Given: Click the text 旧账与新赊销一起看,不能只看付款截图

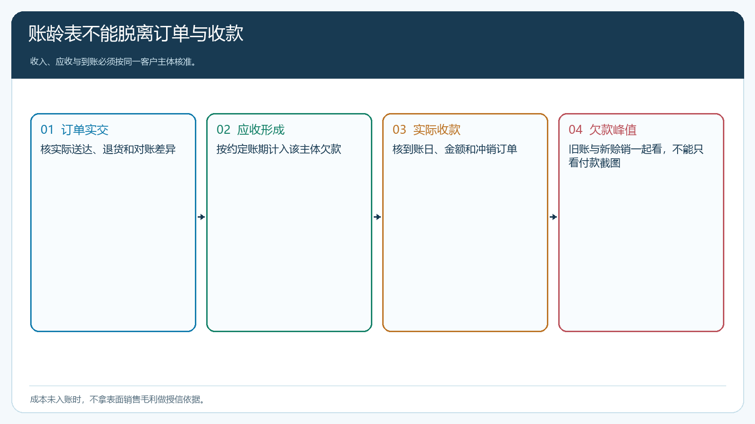Looking at the screenshot, I should pos(636,156).
